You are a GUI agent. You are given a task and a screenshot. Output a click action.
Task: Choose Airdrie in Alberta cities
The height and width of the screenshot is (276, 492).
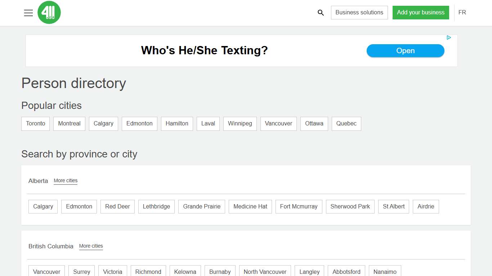(x=426, y=207)
